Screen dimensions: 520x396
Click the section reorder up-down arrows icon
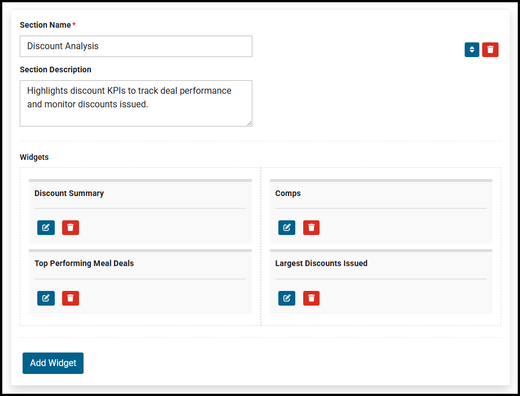click(471, 50)
